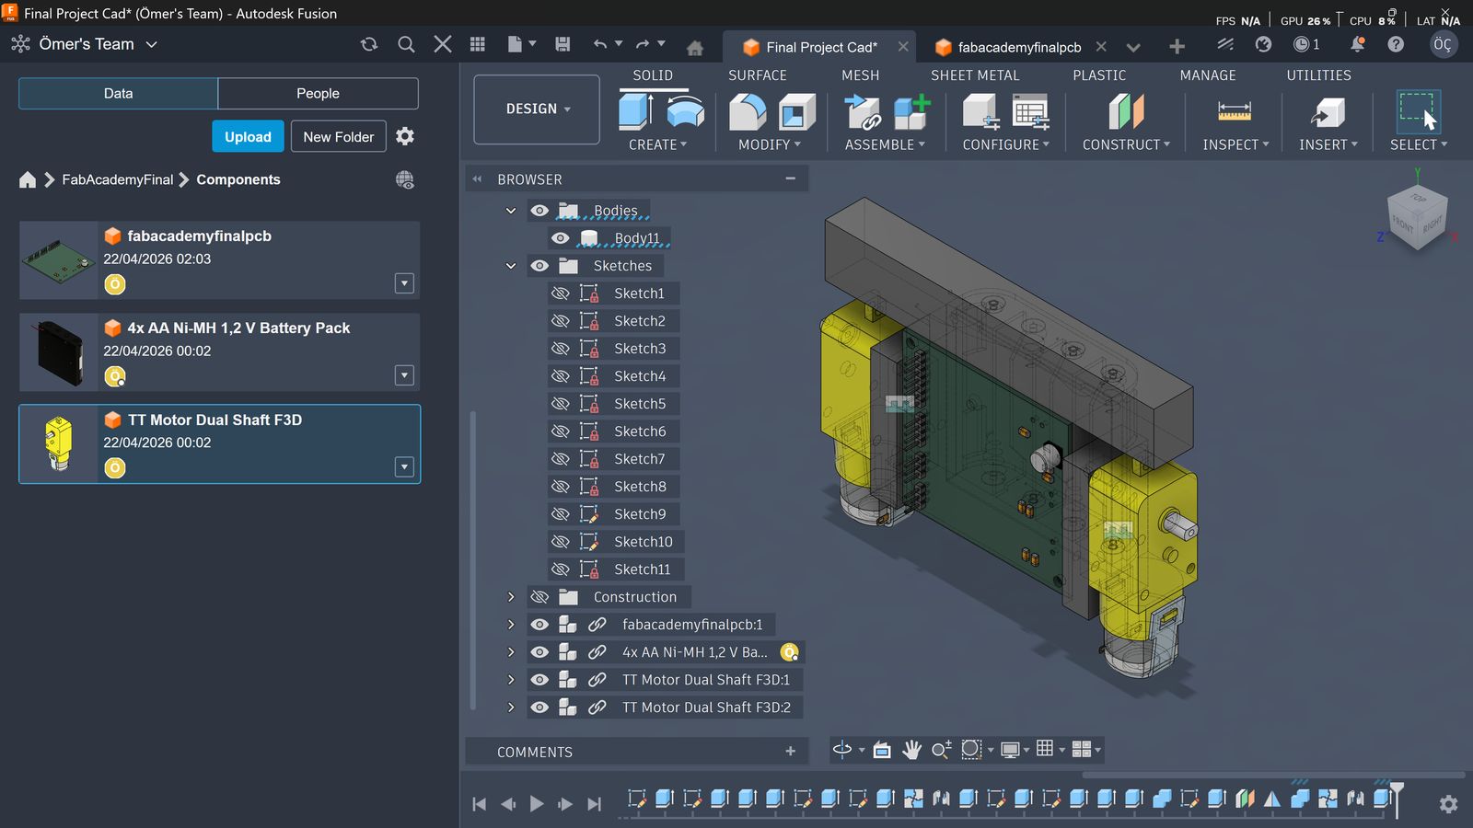The height and width of the screenshot is (828, 1473).
Task: Jump timeline to the beginning
Action: pos(479,804)
